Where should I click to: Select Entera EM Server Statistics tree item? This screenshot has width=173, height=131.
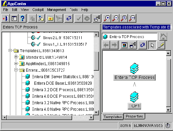(x=63, y=77)
